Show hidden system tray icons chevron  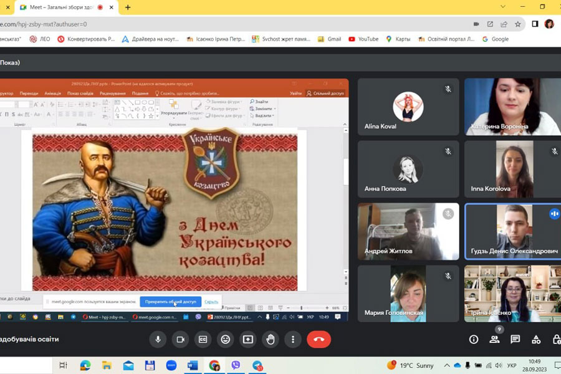pyautogui.click(x=446, y=365)
